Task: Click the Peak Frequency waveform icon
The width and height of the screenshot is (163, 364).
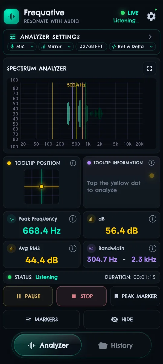Action: pyautogui.click(x=12, y=219)
